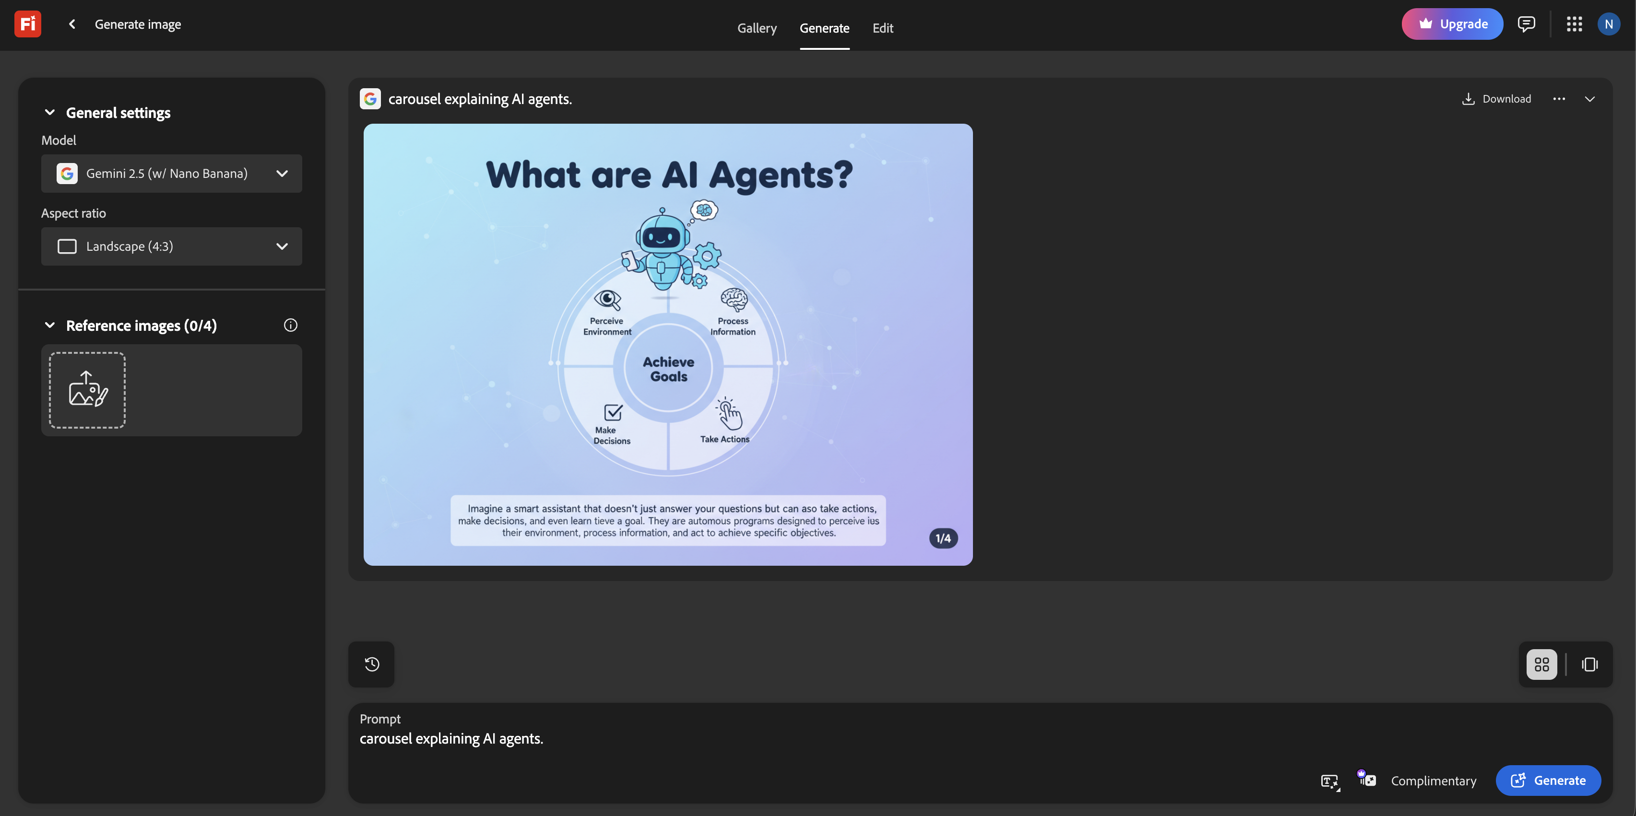Image resolution: width=1636 pixels, height=816 pixels.
Task: Switch to carousel single view layout
Action: point(1589,664)
